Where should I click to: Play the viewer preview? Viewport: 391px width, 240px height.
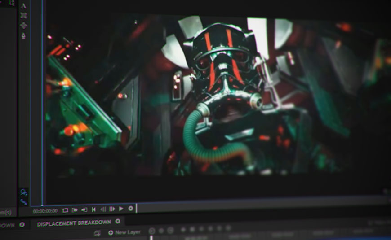coord(121,209)
